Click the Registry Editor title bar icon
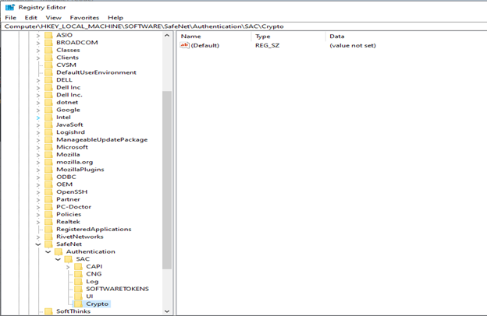Screen dimensions: 487x316 point(10,7)
